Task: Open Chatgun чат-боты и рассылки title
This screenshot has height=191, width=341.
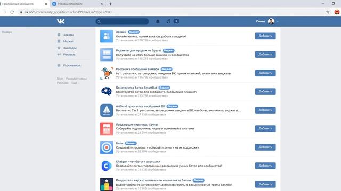Action: [138, 162]
